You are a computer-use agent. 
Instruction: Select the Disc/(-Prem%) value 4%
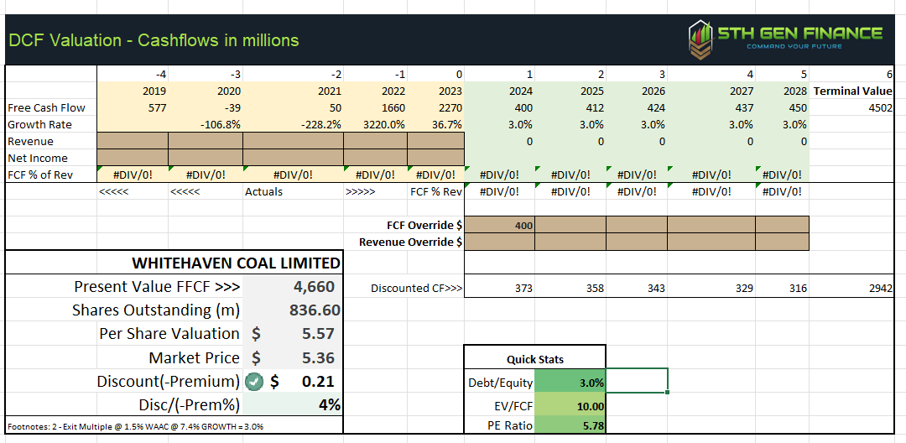(x=293, y=405)
